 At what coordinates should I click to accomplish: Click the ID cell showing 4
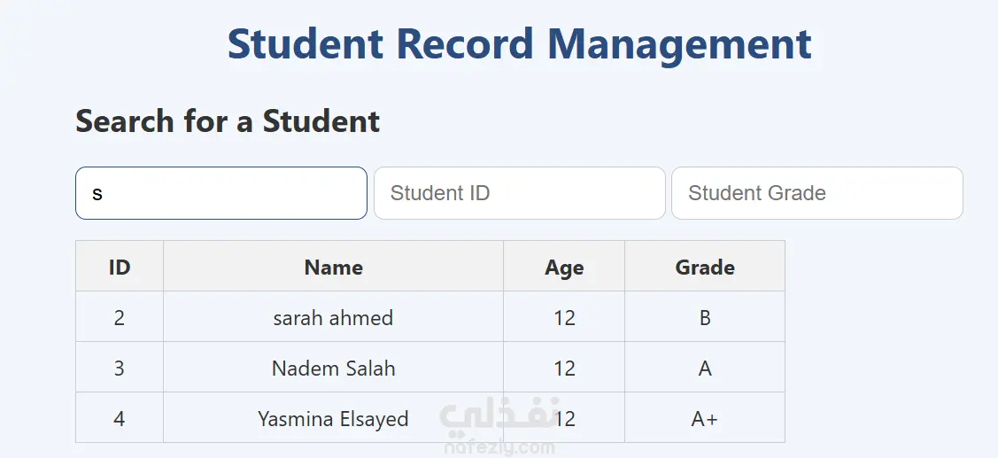[x=120, y=418]
